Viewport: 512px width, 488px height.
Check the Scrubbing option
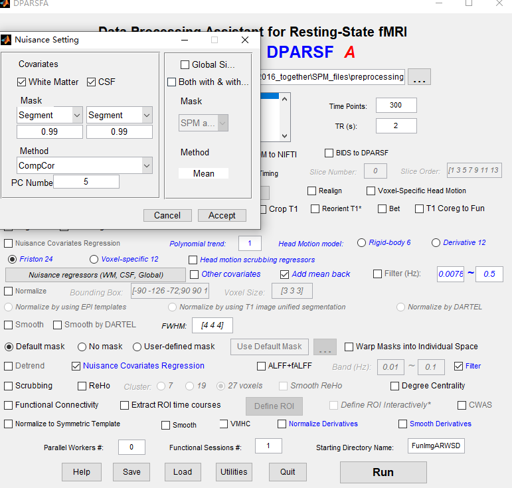8,386
